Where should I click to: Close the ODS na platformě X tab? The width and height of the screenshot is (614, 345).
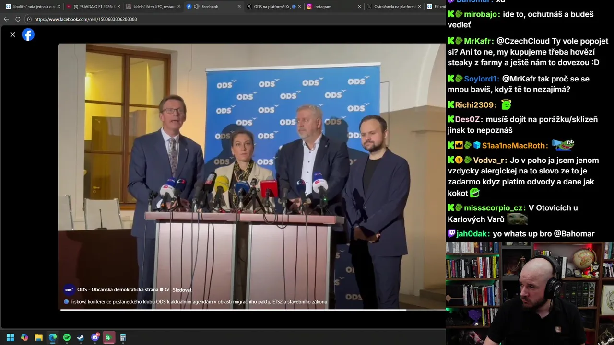(x=299, y=7)
